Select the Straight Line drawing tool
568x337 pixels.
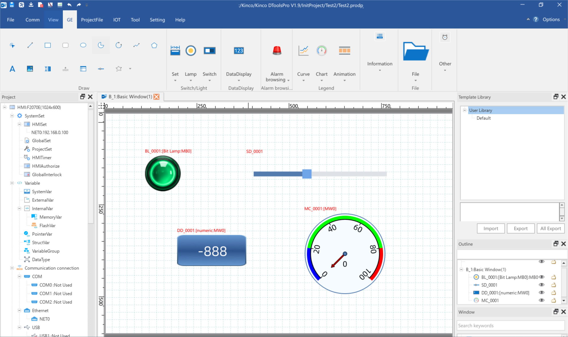point(30,45)
